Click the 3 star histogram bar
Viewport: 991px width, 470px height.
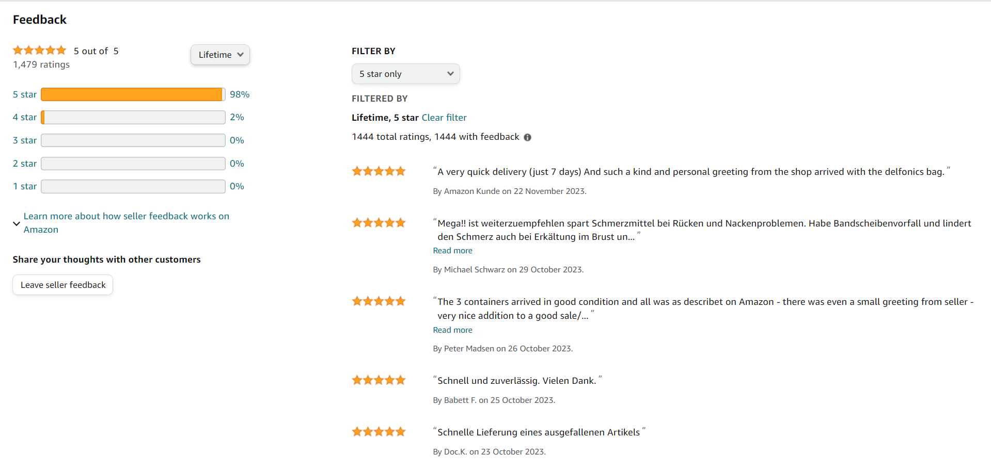[x=133, y=140]
